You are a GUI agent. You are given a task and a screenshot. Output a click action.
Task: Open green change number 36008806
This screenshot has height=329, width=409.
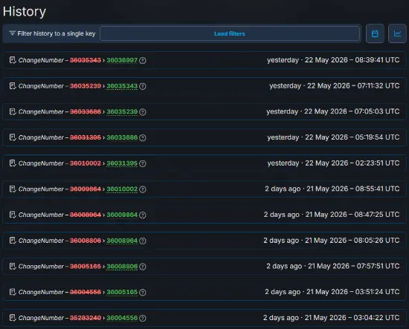click(x=122, y=267)
